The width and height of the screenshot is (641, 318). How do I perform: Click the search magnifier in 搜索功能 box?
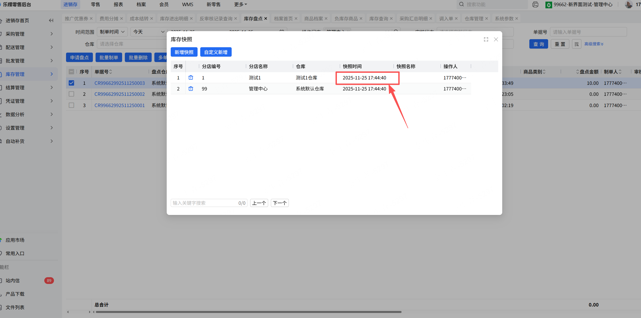461,4
